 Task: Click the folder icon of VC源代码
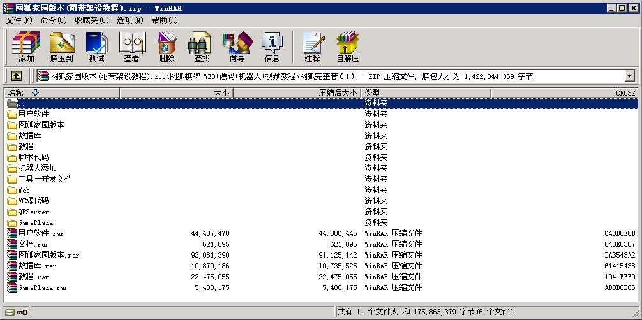[x=12, y=201]
